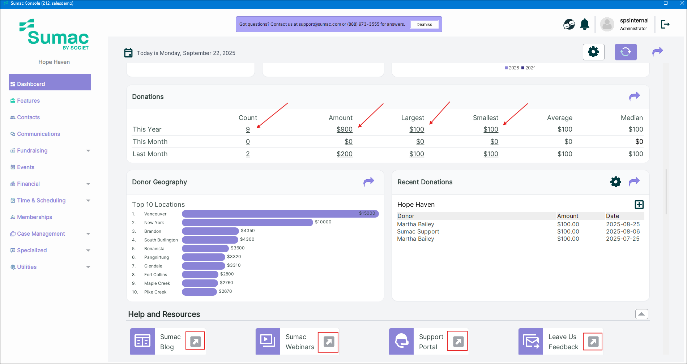Expand Time & Scheduling sidebar menu
This screenshot has width=687, height=364.
88,201
